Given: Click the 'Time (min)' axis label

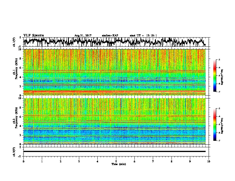Looking at the screenshot, I should click(119, 164).
